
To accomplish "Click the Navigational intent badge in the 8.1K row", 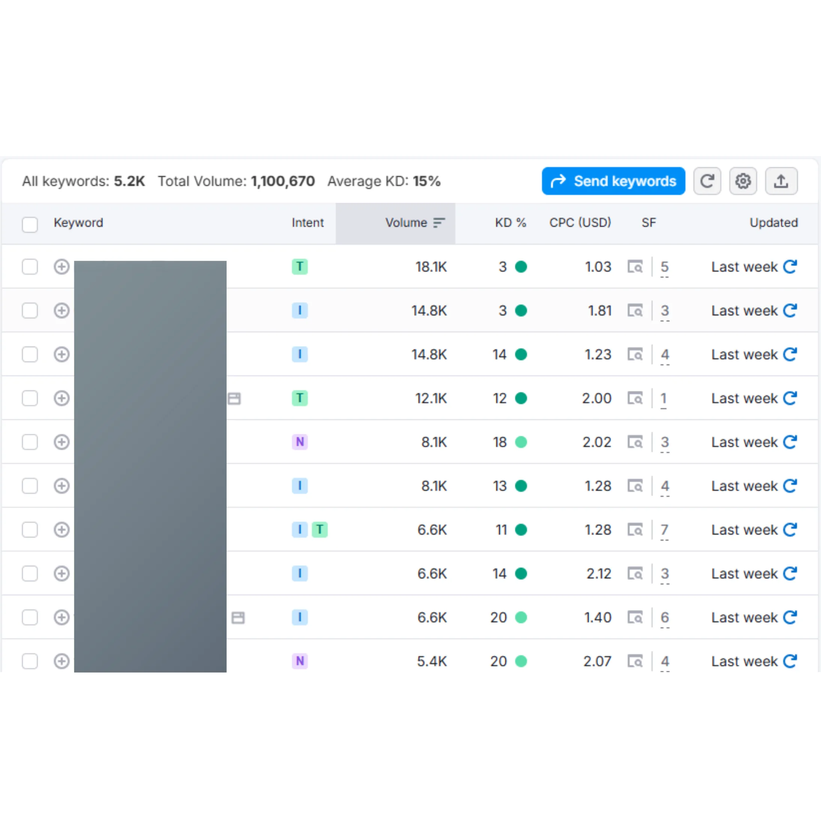I will coord(300,442).
